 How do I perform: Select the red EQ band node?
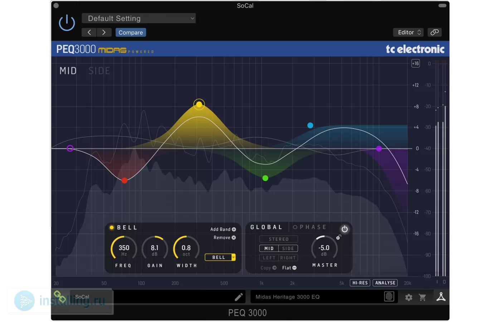pyautogui.click(x=125, y=180)
